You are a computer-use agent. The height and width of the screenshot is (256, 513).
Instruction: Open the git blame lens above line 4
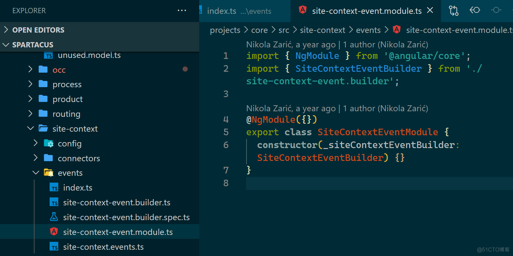[337, 108]
